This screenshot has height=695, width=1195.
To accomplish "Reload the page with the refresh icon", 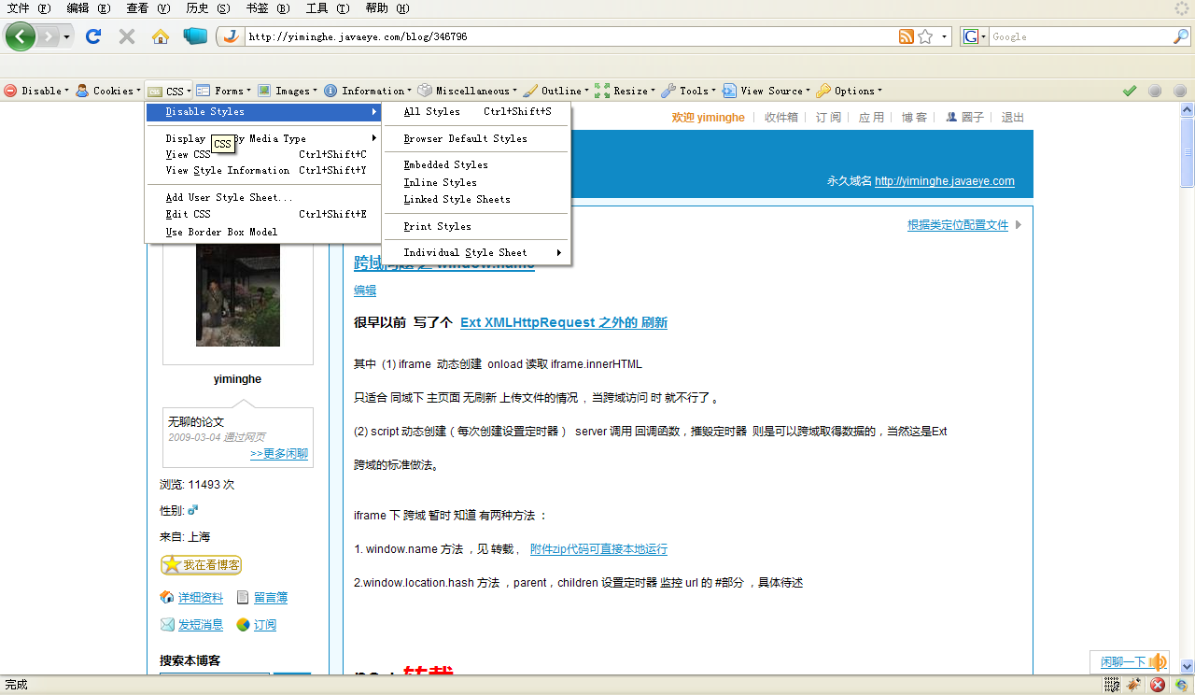I will pos(92,36).
